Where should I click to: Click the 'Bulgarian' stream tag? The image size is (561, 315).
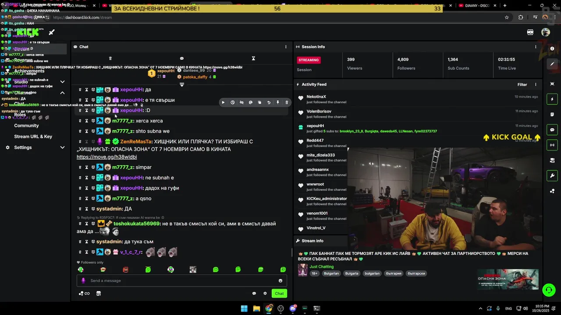[x=331, y=273]
